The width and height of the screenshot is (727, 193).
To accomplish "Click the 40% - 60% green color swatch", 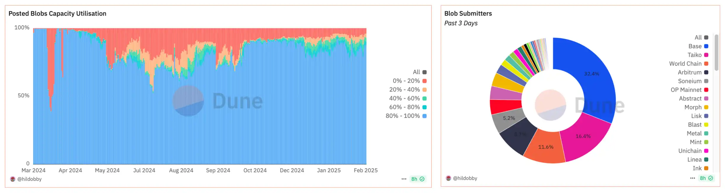I will pyautogui.click(x=424, y=99).
